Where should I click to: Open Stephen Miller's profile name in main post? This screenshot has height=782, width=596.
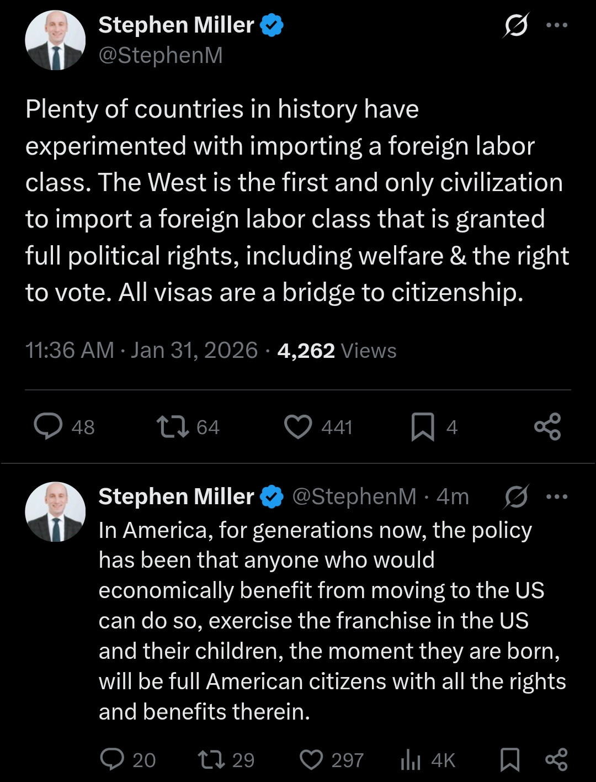pos(176,25)
